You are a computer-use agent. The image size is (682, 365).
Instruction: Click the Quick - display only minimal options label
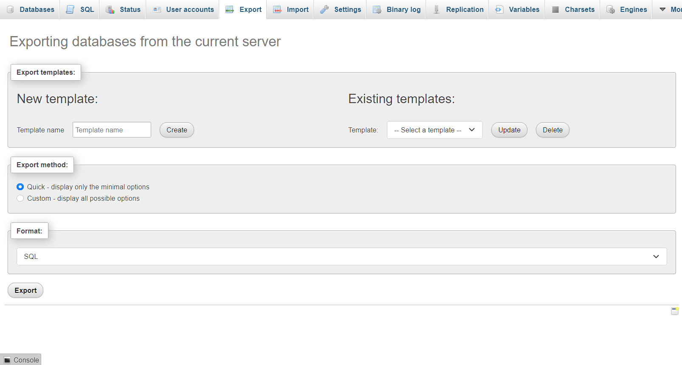coord(88,187)
